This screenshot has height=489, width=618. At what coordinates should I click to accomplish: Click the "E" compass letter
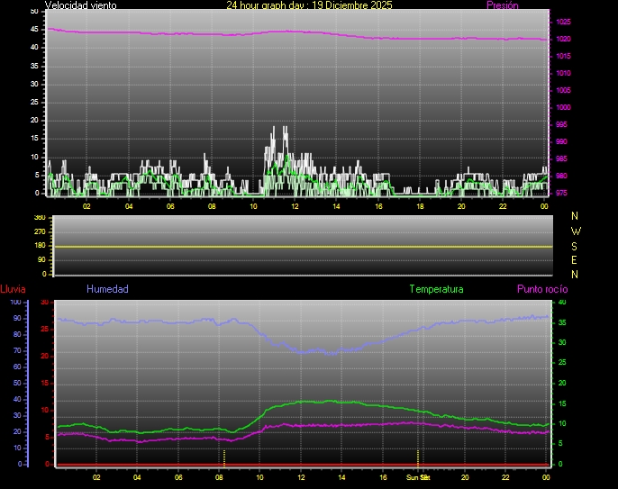click(x=576, y=259)
